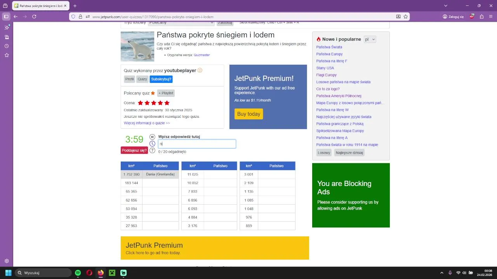Image resolution: width=497 pixels, height=279 pixels.
Task: Open bookmarks panel in sidebar
Action: (x=7, y=55)
